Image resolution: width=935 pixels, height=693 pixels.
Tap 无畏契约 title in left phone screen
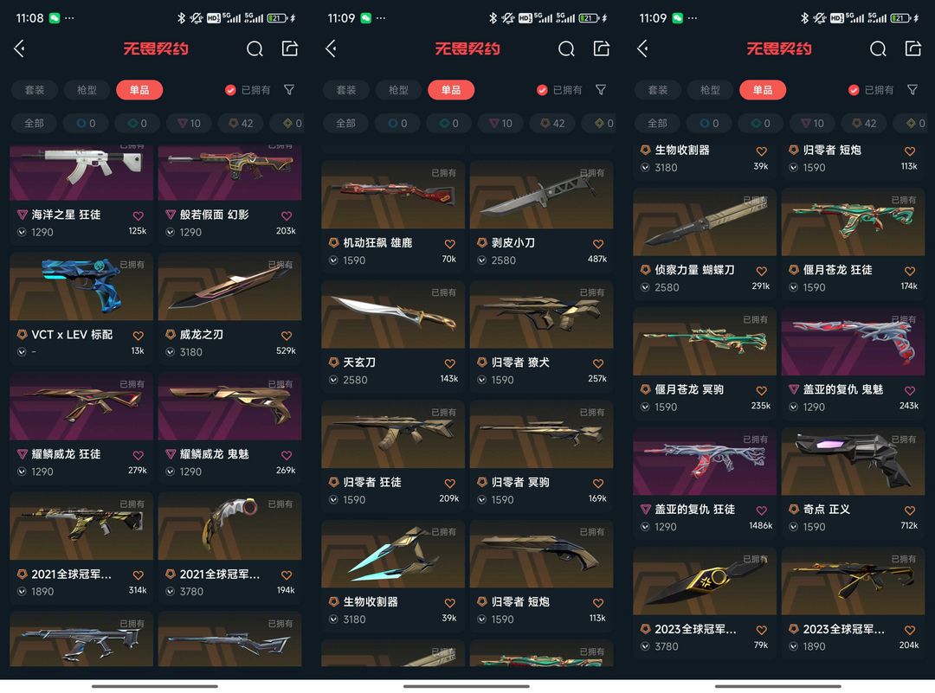pos(156,48)
